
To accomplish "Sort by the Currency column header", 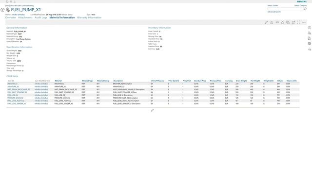I will pos(229,81).
